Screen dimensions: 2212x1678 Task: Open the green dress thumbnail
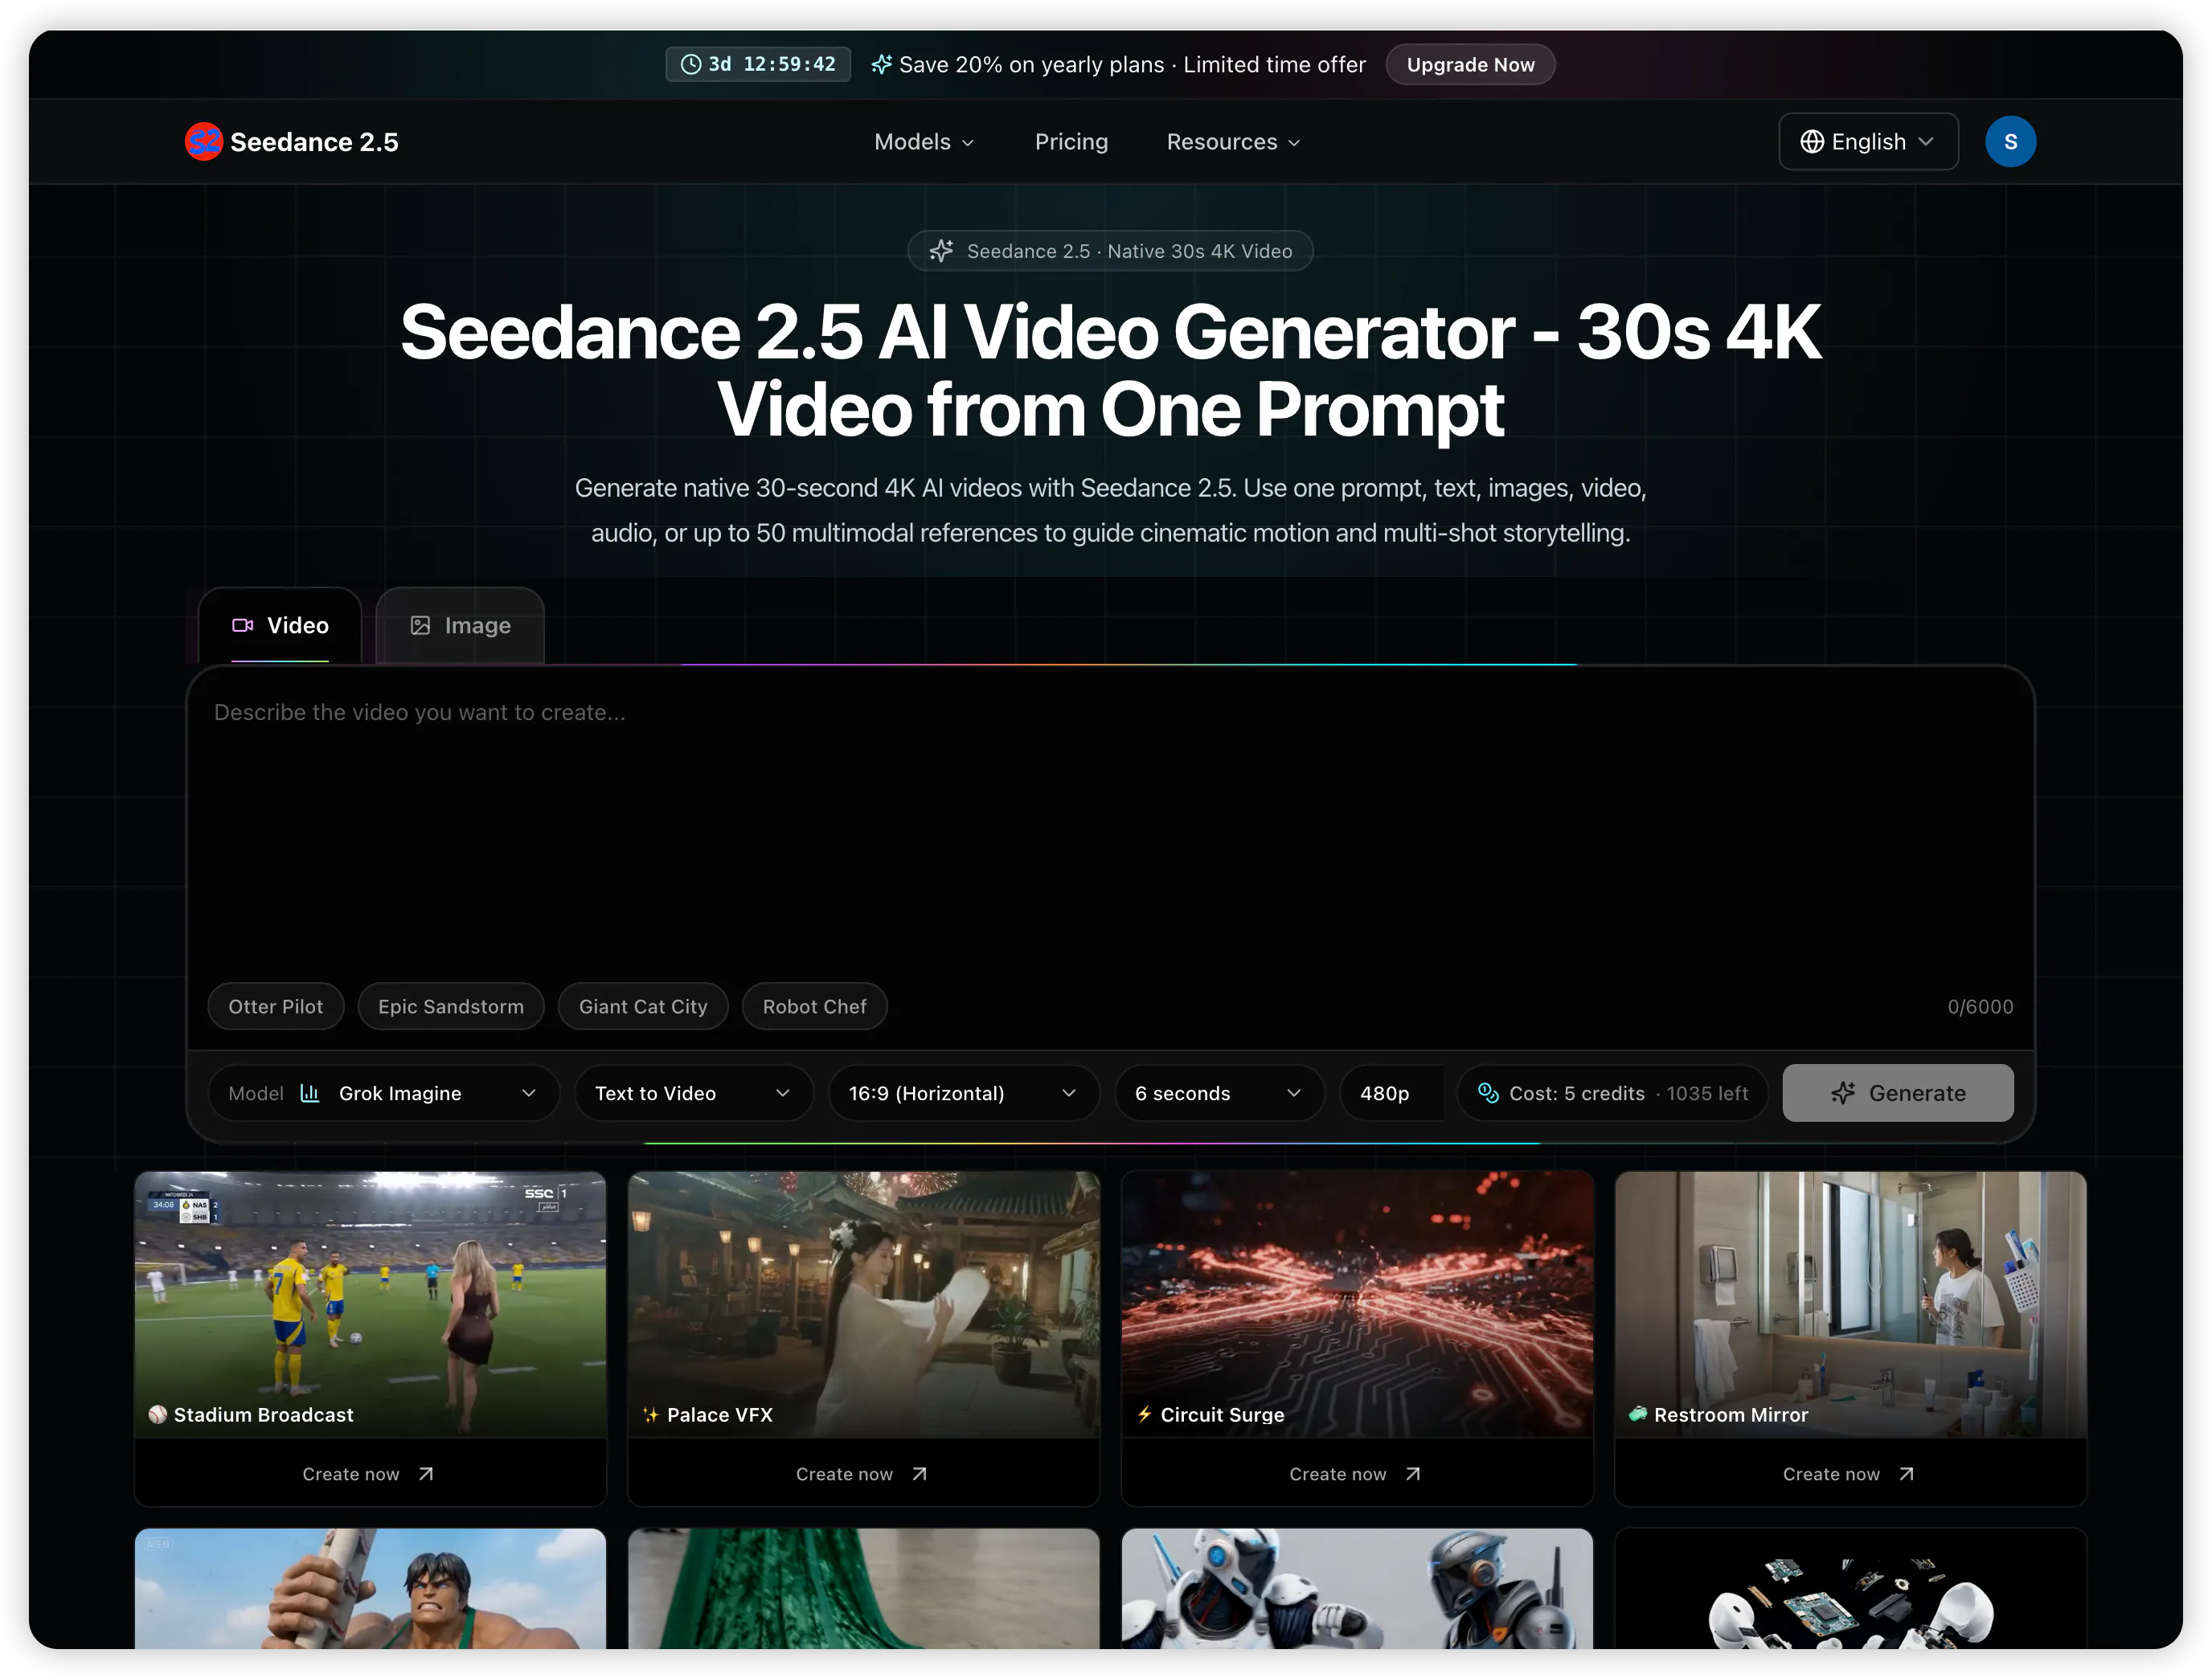[864, 1588]
